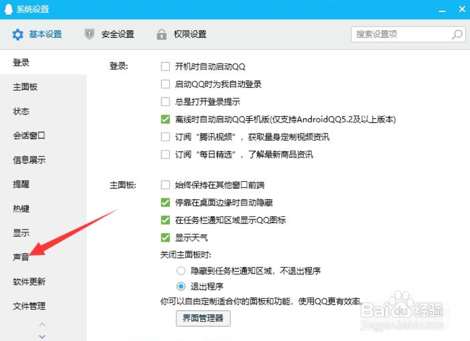The image size is (470, 341).
Task: Toggle 停靠在桌面边缘时自动隐藏 off
Action: (x=165, y=203)
